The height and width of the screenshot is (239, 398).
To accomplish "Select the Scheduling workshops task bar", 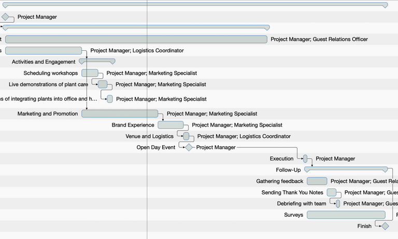I will click(90, 73).
